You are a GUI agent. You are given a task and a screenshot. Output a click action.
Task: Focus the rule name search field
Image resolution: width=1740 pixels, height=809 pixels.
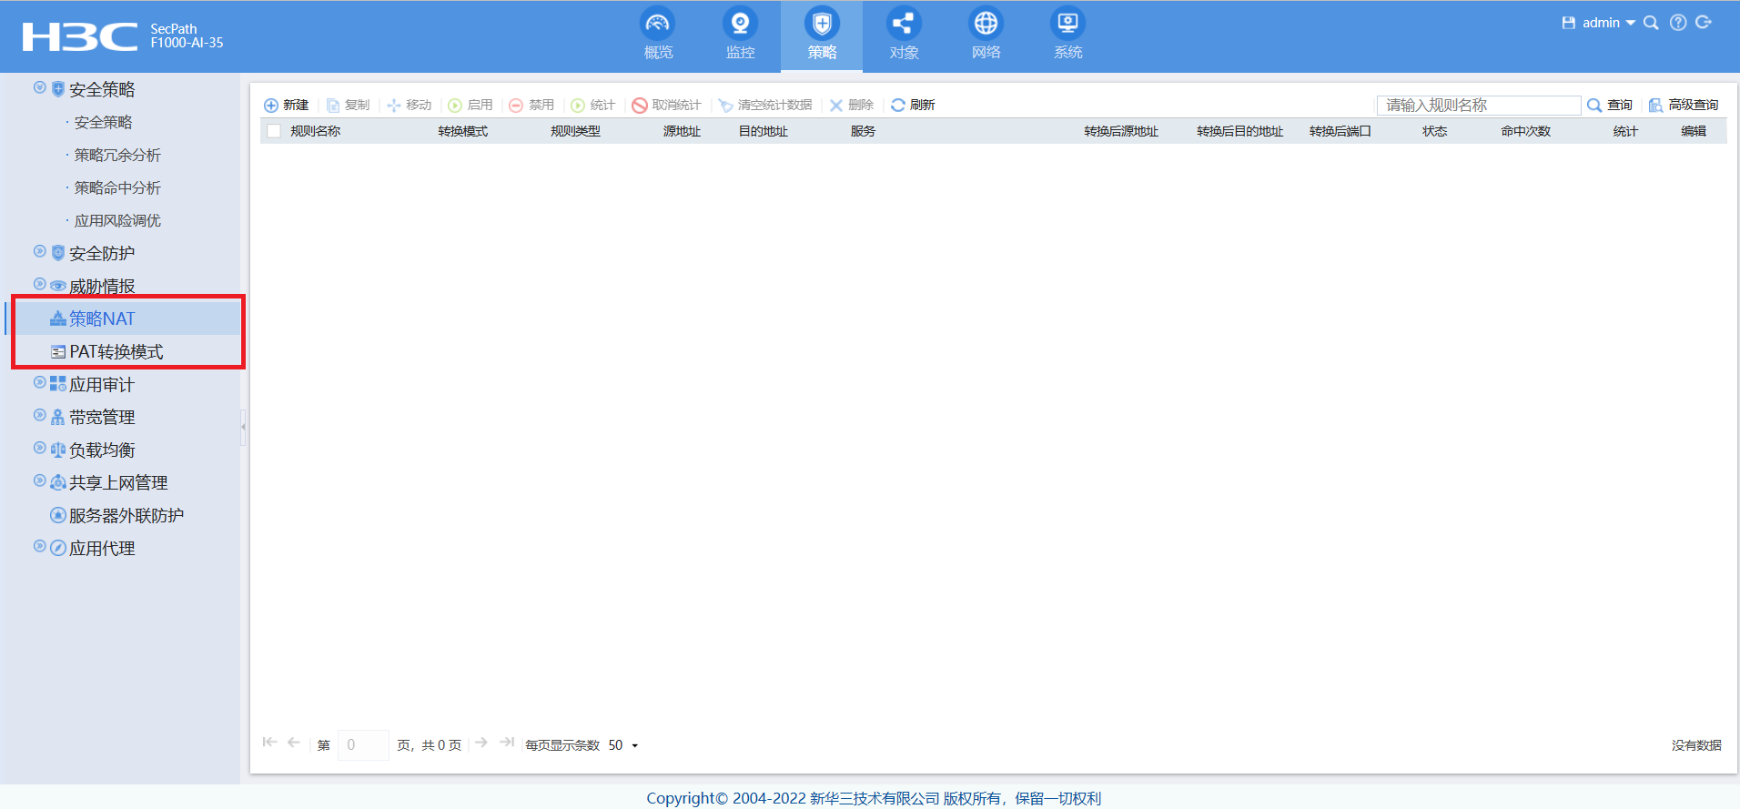pyautogui.click(x=1479, y=106)
